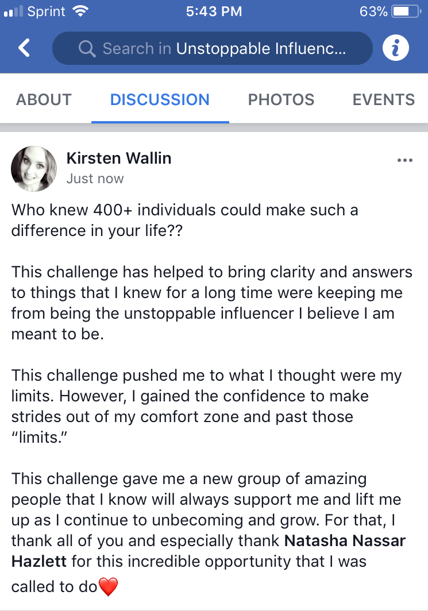
Task: Select the Discussion tab
Action: coord(160,100)
